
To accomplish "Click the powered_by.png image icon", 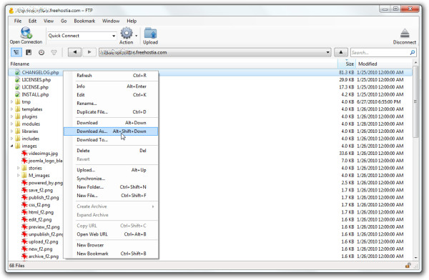I will point(24,183).
